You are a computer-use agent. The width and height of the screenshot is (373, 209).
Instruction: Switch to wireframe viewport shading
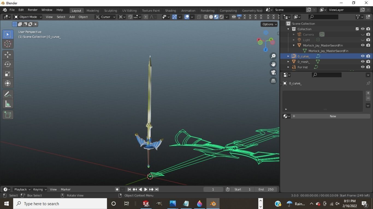[x=206, y=17]
